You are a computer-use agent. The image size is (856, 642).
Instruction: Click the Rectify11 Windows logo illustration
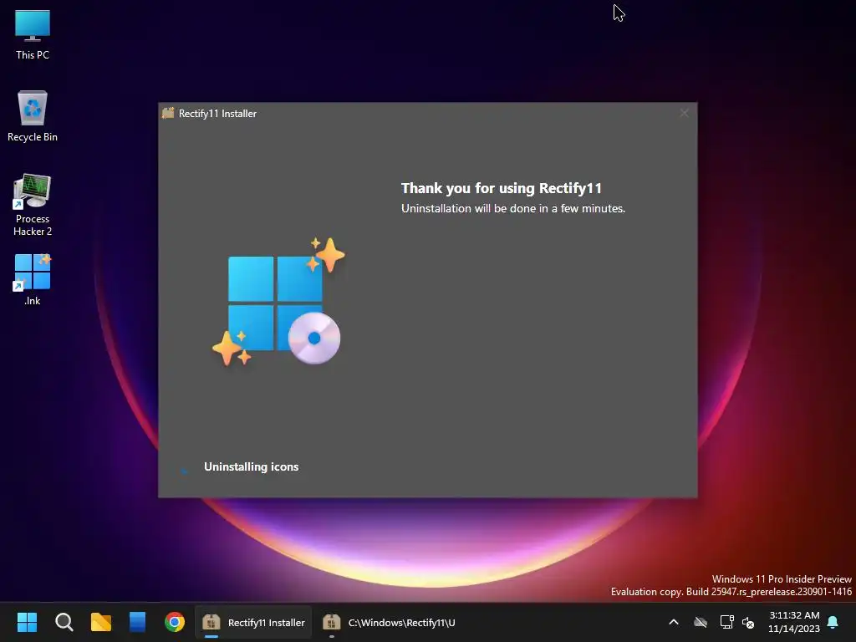click(x=278, y=302)
